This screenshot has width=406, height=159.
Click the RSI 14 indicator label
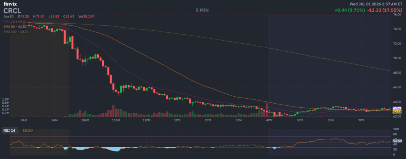[10, 131]
